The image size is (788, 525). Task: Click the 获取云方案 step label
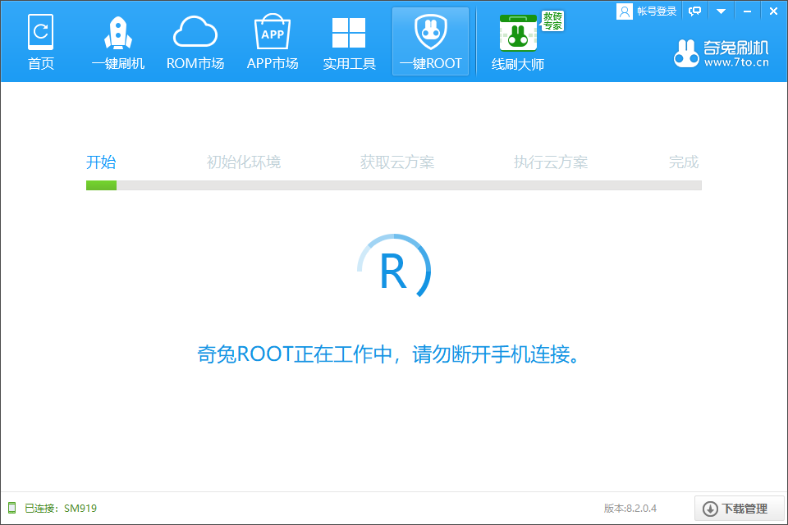(x=397, y=162)
